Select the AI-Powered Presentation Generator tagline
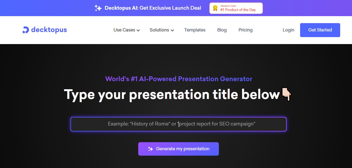 pos(179,79)
